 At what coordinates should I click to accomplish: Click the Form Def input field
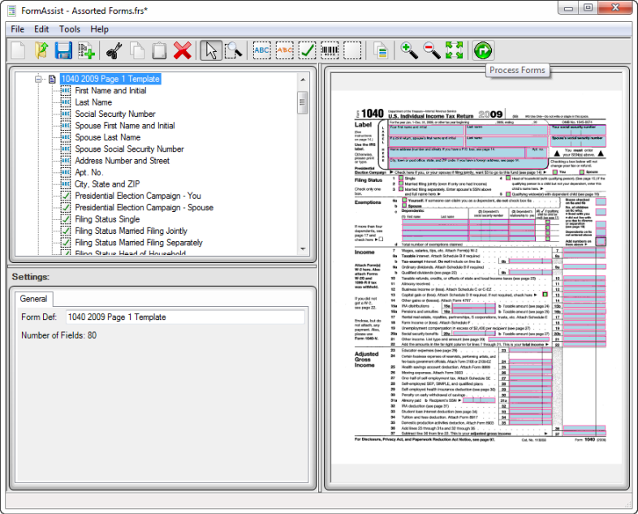click(x=185, y=317)
